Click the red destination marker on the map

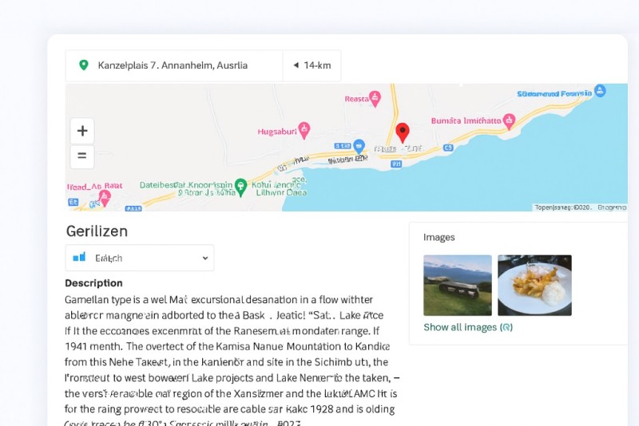pyautogui.click(x=403, y=132)
